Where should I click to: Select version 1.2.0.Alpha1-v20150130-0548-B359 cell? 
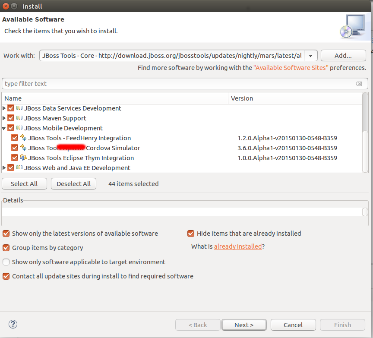pyautogui.click(x=287, y=138)
